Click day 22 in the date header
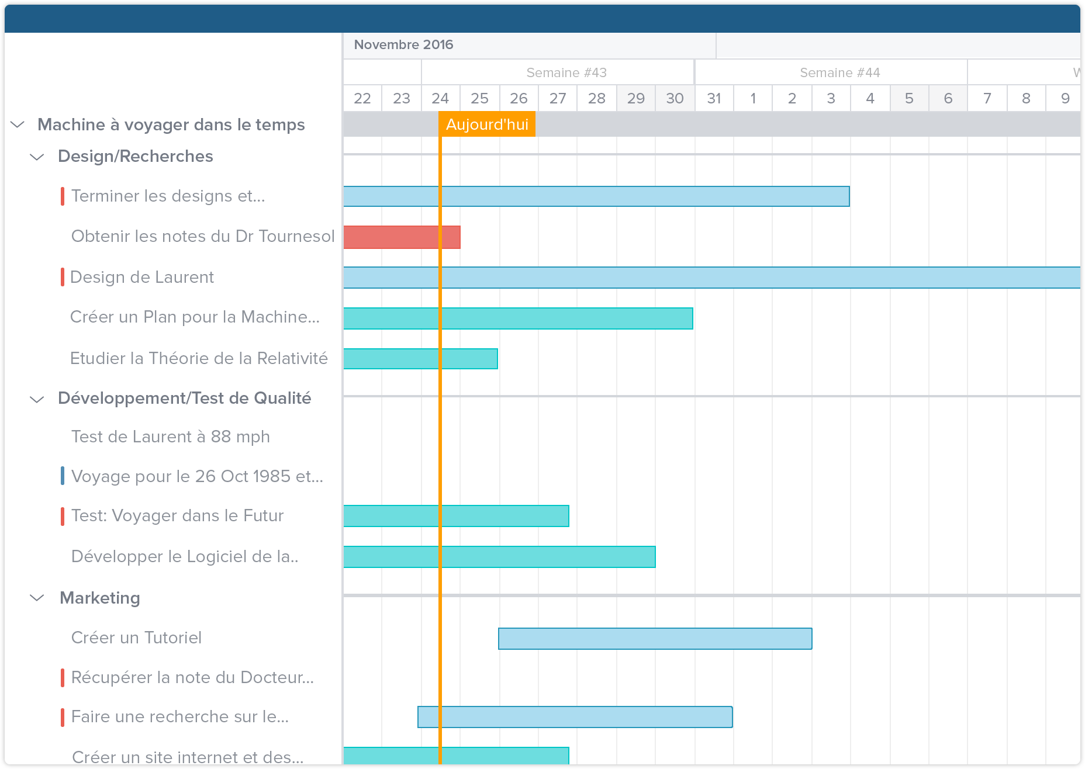 coord(362,98)
